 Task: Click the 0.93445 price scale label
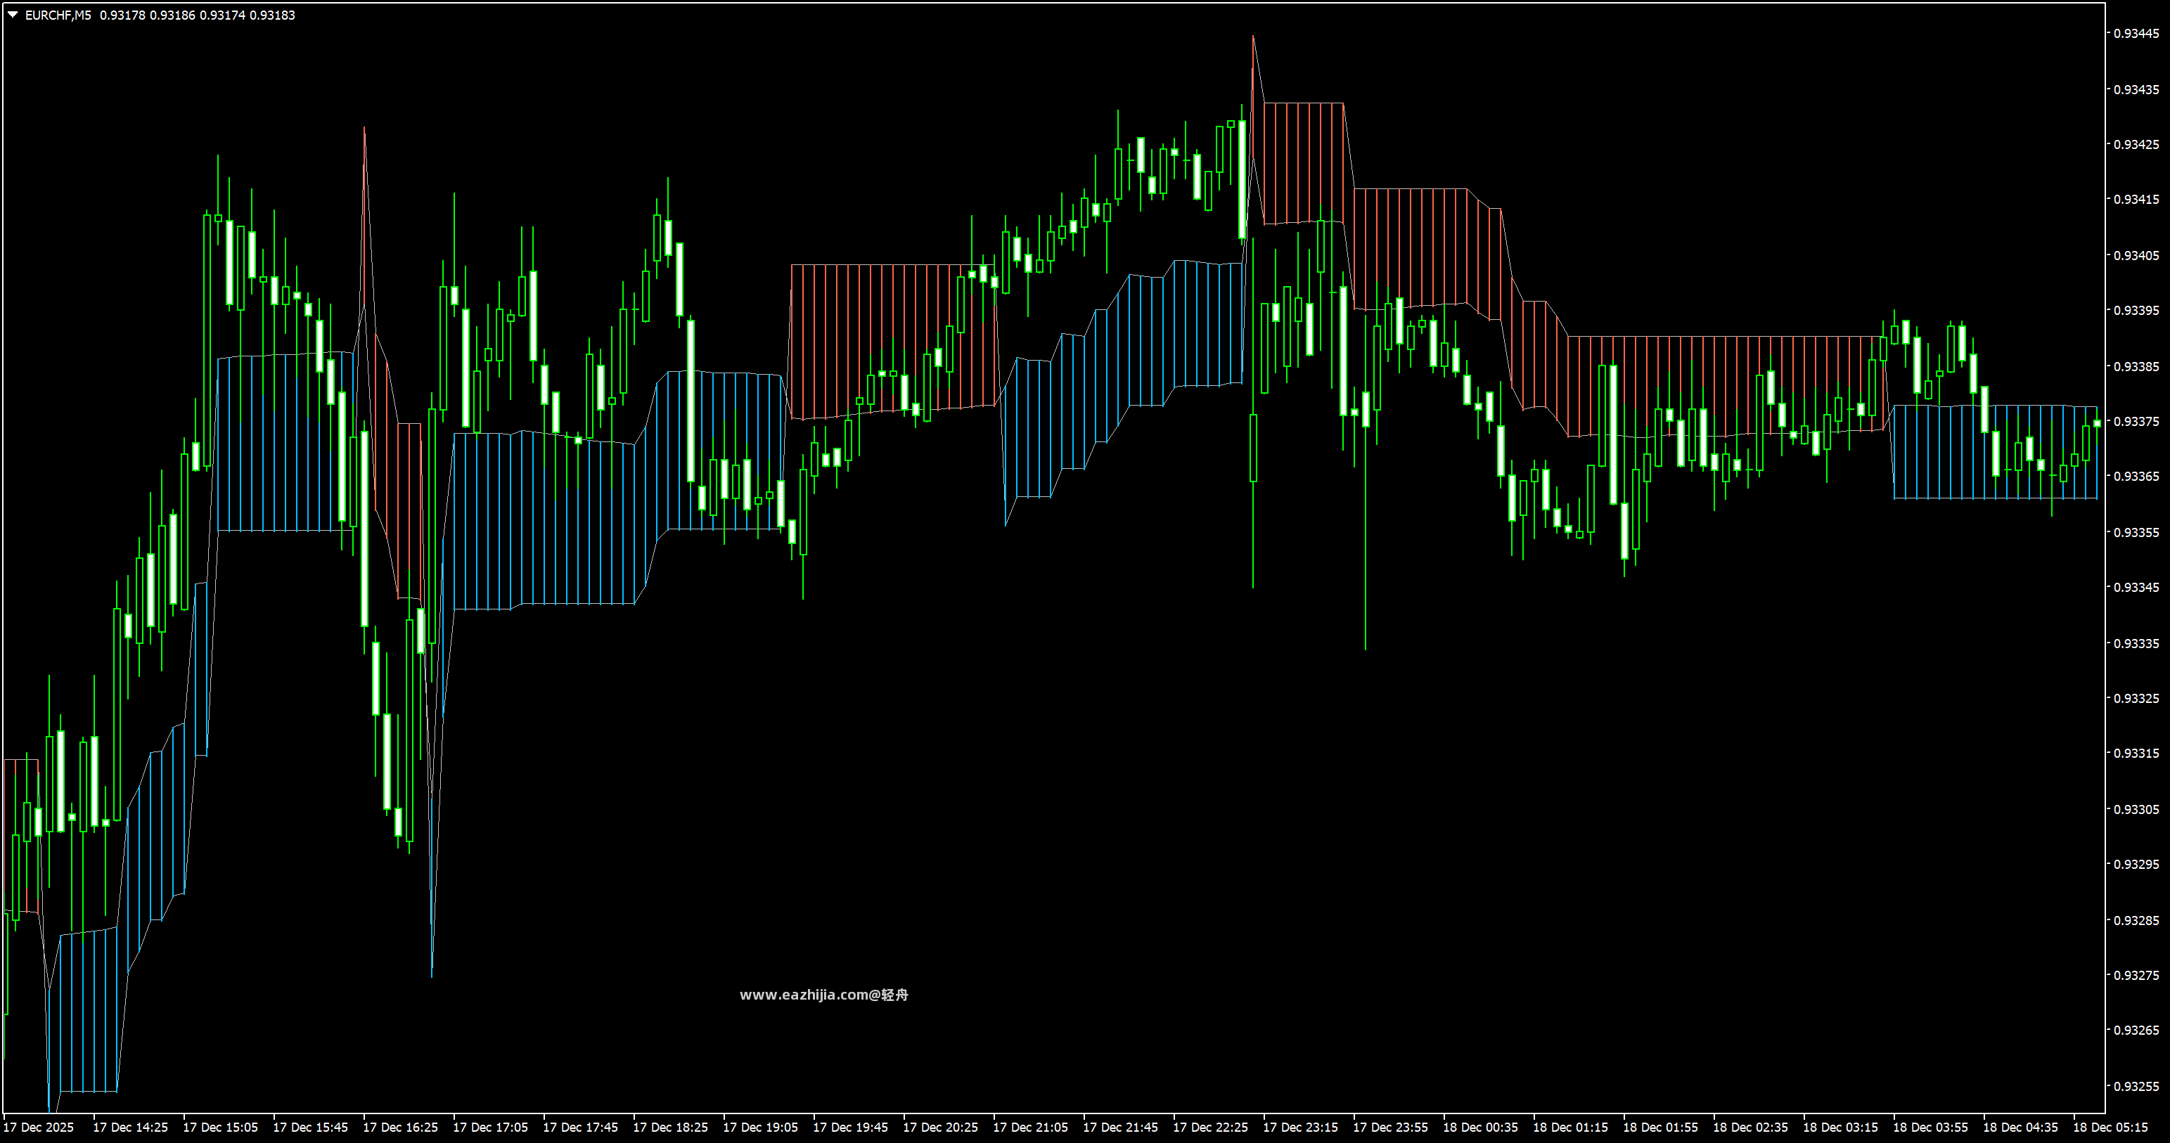(2136, 33)
